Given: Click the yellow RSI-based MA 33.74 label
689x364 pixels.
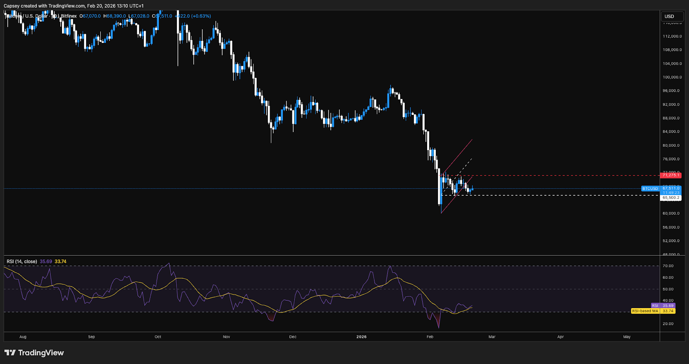Looking at the screenshot, I should click(x=653, y=311).
